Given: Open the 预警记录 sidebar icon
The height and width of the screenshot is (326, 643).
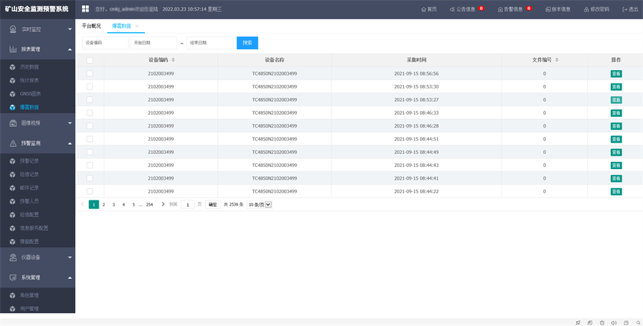Looking at the screenshot, I should click(x=12, y=161).
